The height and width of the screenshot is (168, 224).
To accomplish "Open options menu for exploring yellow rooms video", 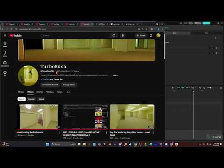I will tap(153, 133).
